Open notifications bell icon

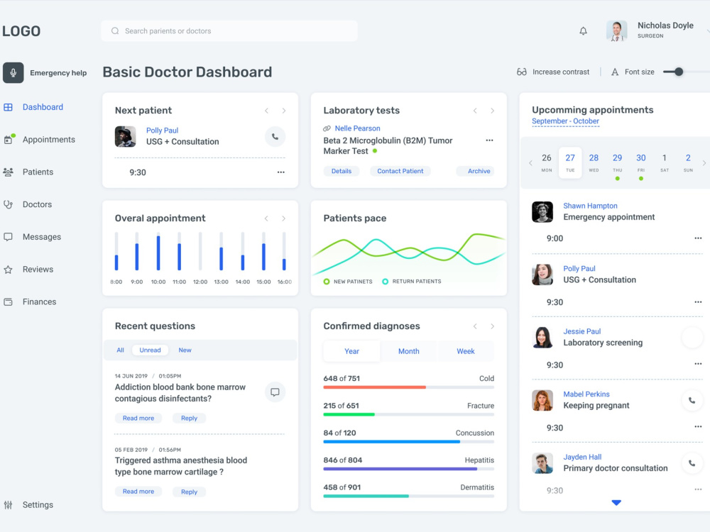point(583,31)
